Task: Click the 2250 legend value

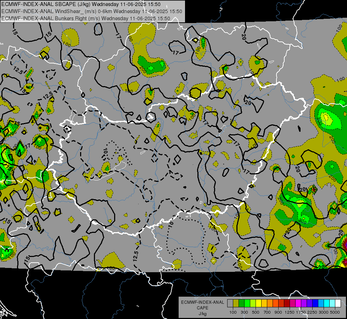Action: (x=312, y=312)
